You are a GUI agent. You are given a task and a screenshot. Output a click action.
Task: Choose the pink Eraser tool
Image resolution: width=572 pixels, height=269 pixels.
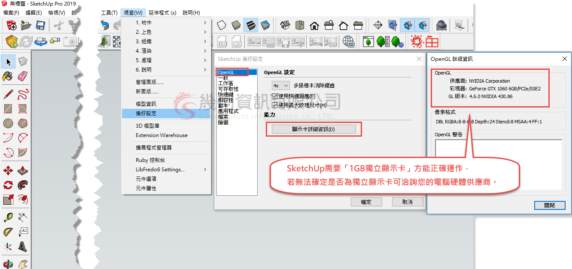(23, 77)
